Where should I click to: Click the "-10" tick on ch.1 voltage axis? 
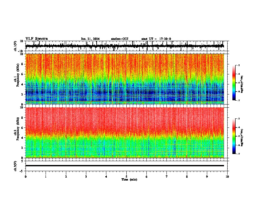pyautogui.click(x=21, y=51)
